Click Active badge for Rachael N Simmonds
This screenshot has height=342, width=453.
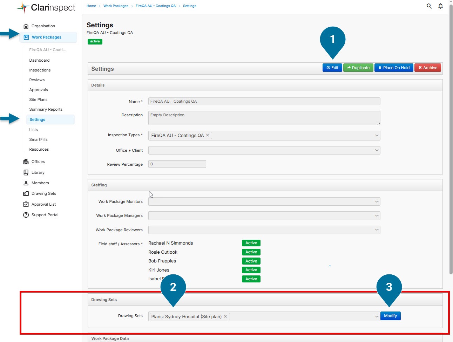(251, 243)
